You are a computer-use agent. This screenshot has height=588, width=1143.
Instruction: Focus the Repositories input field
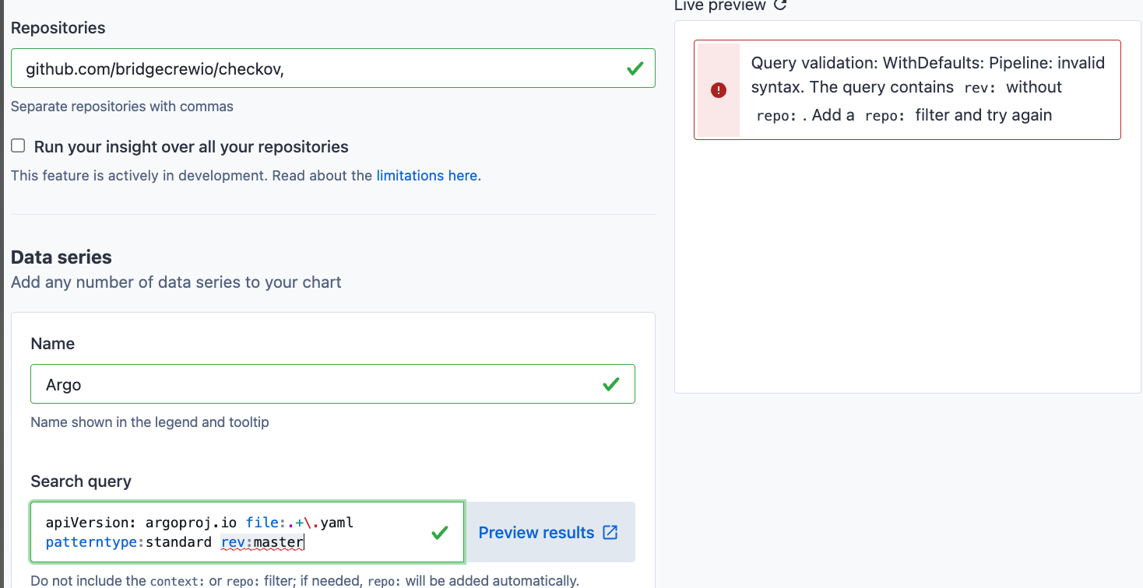pos(311,68)
